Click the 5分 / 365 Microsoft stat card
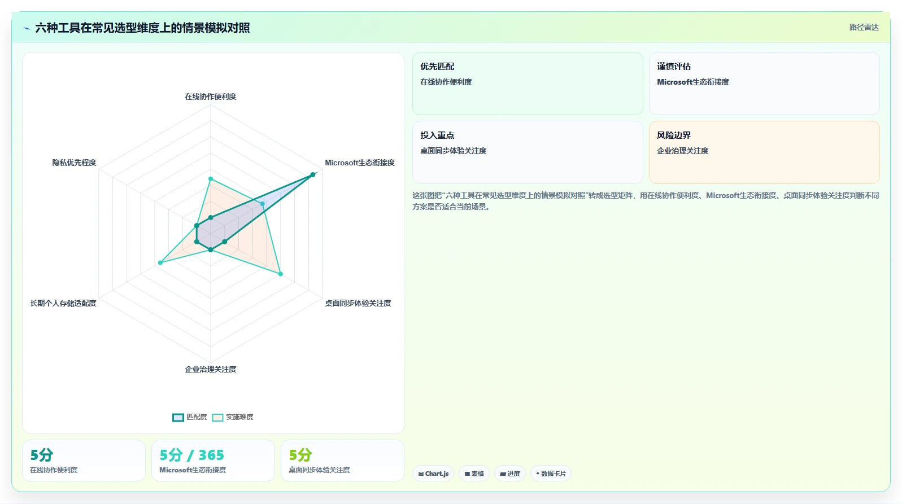This screenshot has width=902, height=504. point(213,461)
